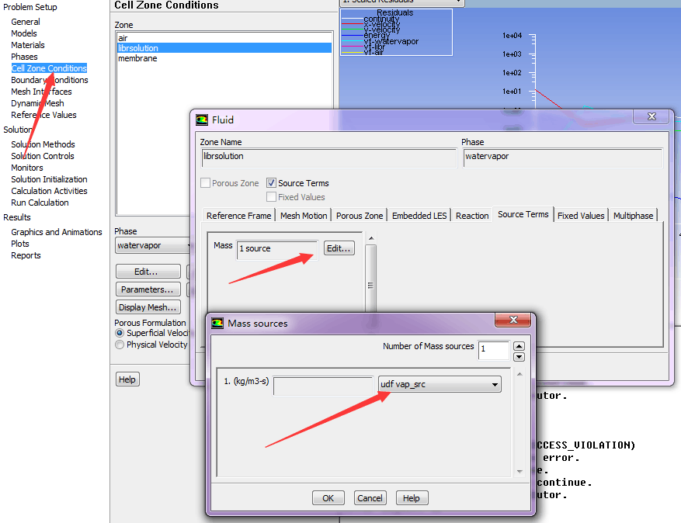Click the Source Terms list scrollbar
Screen dimensions: 681x523
(x=370, y=278)
